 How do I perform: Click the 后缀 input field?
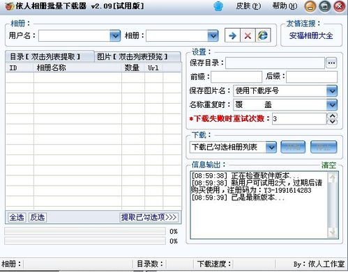tap(312, 77)
